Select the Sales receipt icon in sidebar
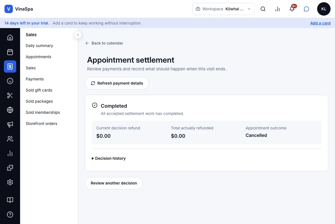This screenshot has width=335, height=224. click(10, 67)
